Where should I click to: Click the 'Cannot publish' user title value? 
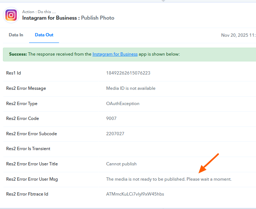[121, 164]
